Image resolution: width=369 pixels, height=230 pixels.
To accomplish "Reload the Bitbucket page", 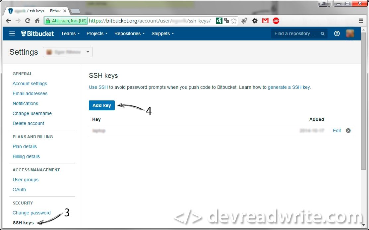I will click(28, 21).
